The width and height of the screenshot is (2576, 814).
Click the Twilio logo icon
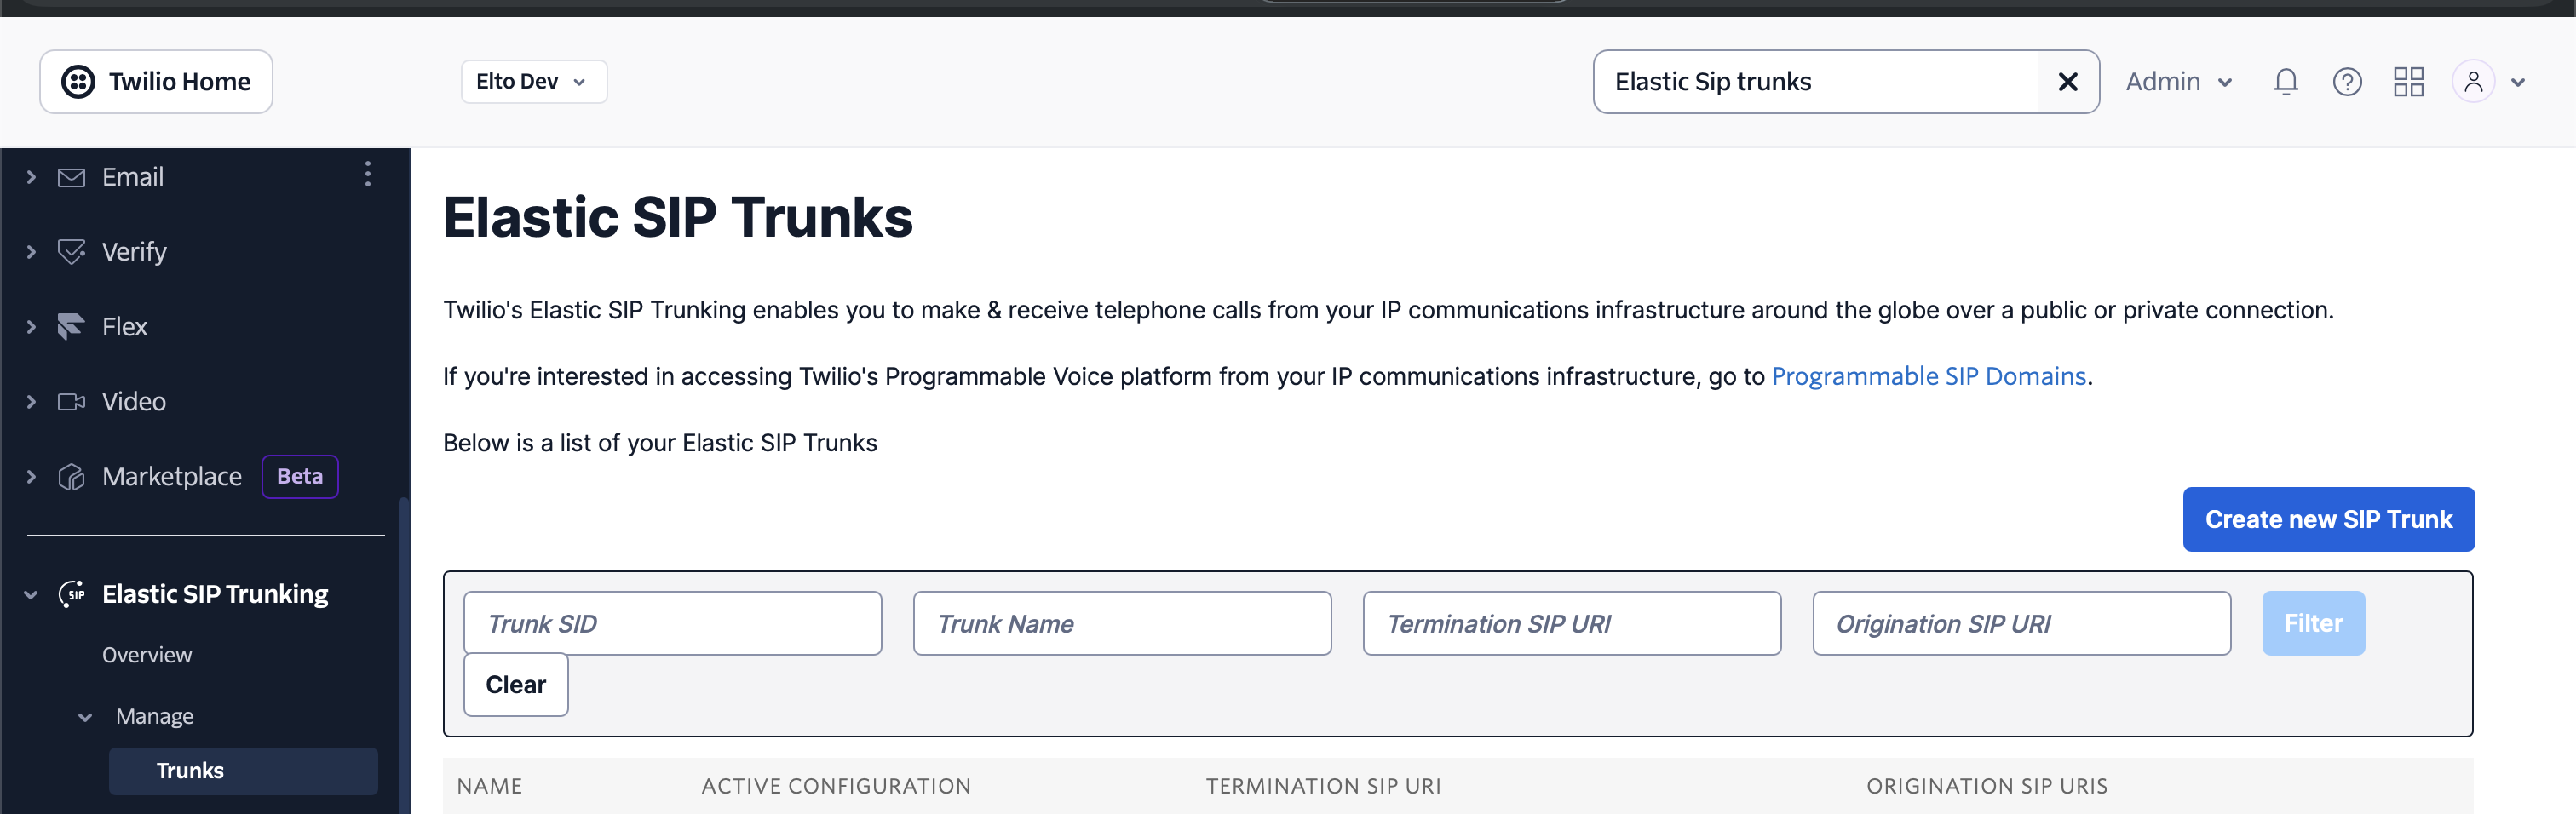coord(78,82)
